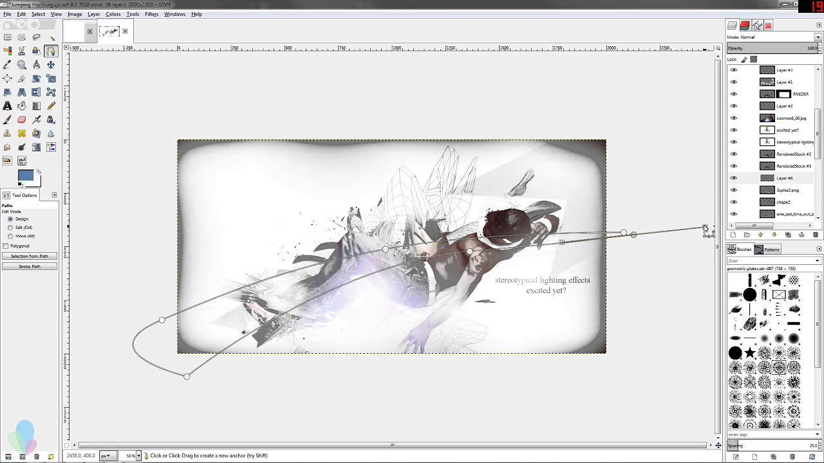Reset tool options to defaults
The image size is (824, 463).
pyautogui.click(x=50, y=457)
